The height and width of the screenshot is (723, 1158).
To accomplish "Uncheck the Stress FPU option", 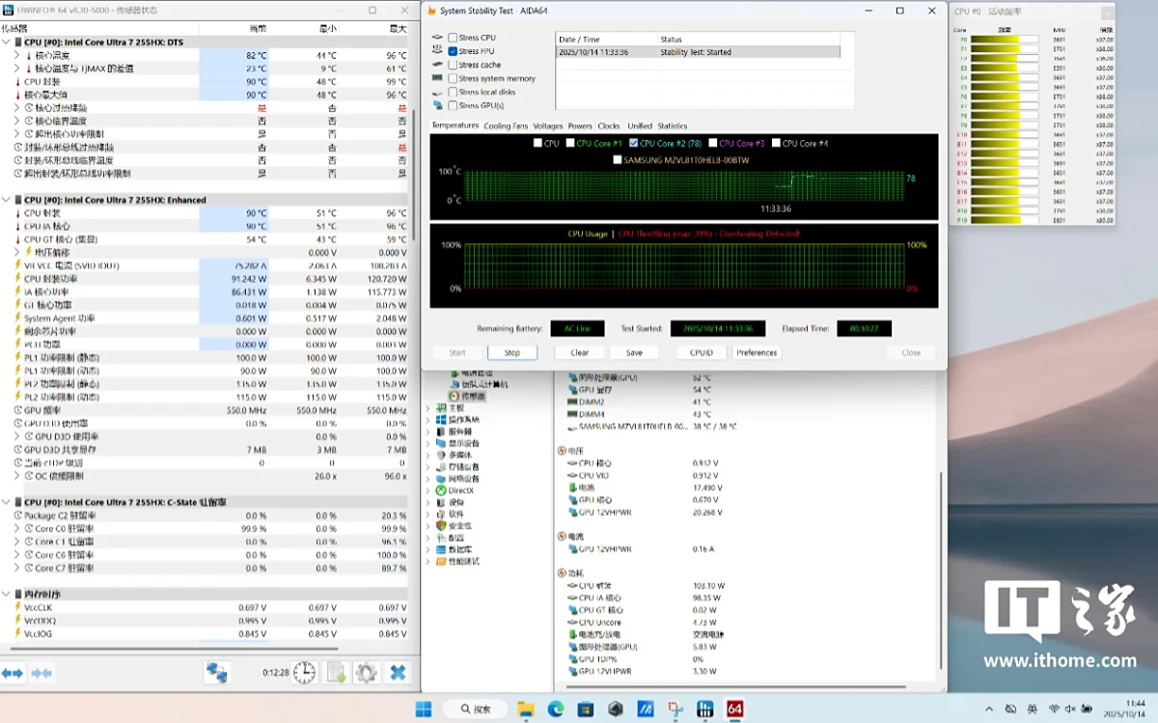I will click(453, 51).
